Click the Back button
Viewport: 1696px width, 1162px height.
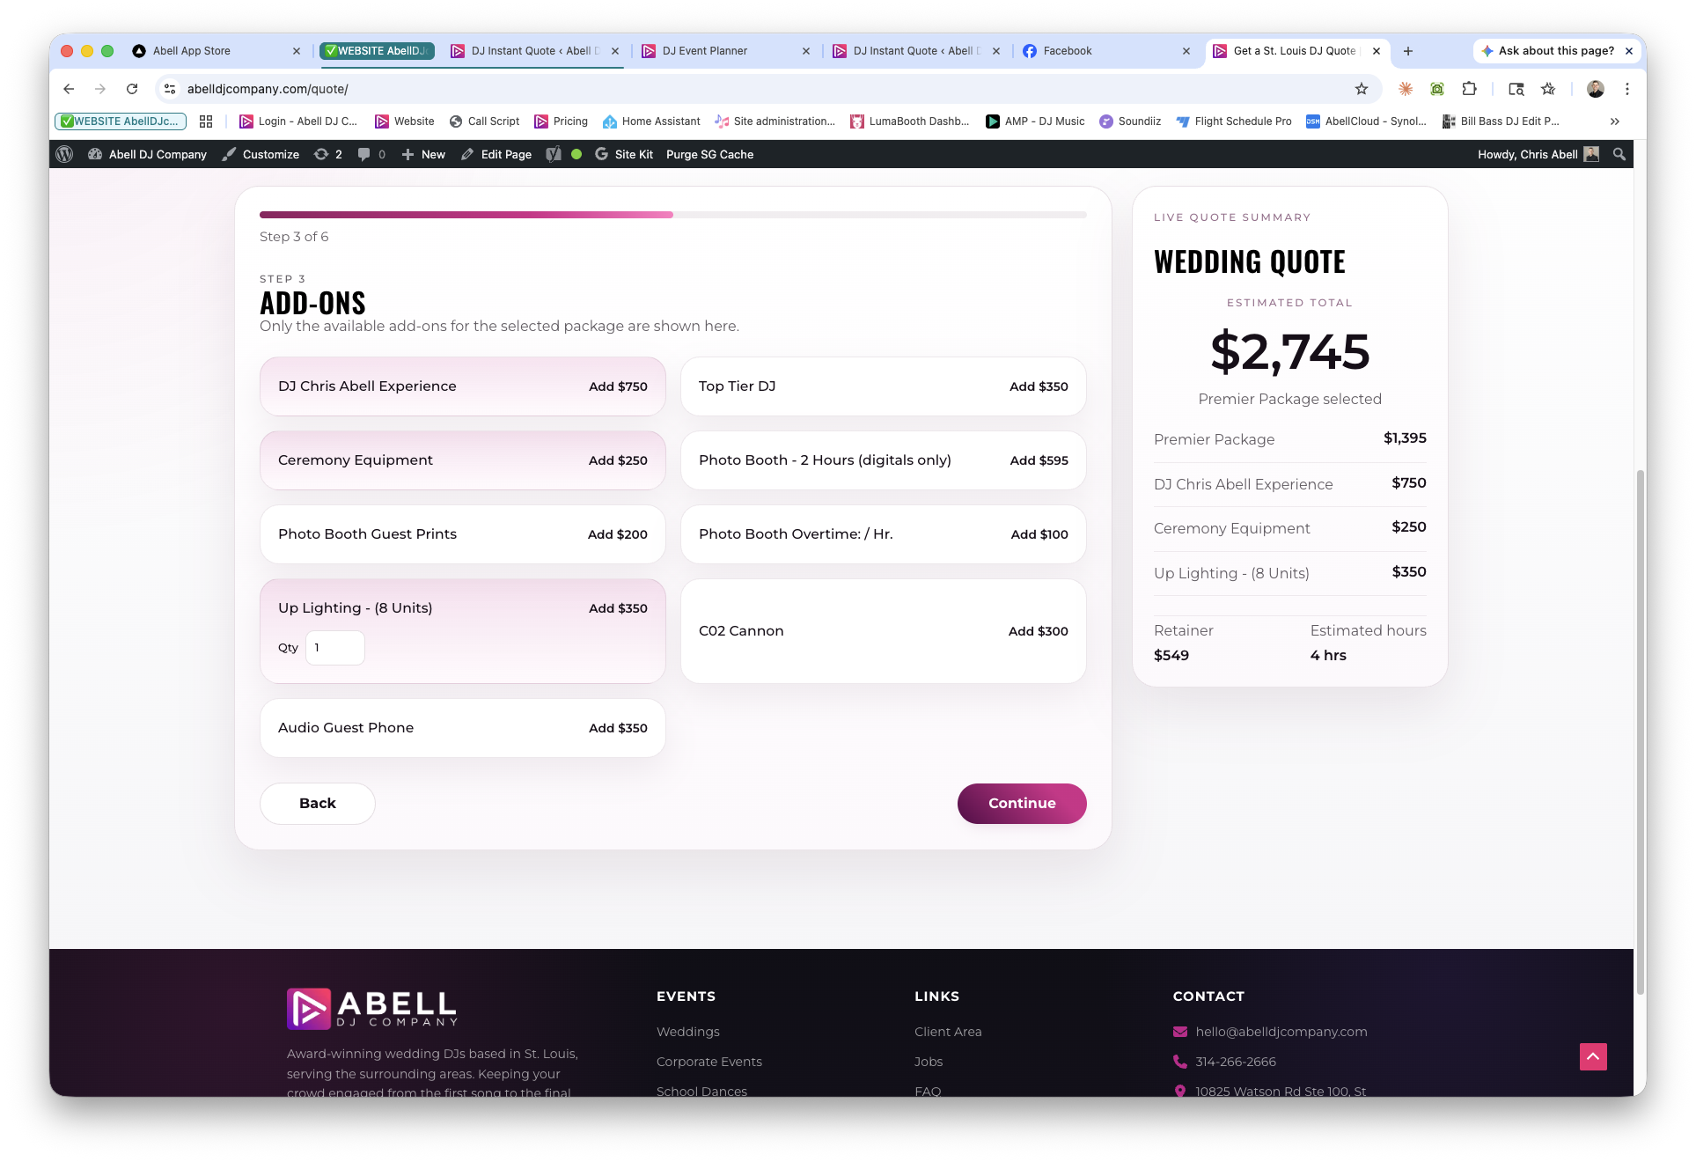pos(318,804)
